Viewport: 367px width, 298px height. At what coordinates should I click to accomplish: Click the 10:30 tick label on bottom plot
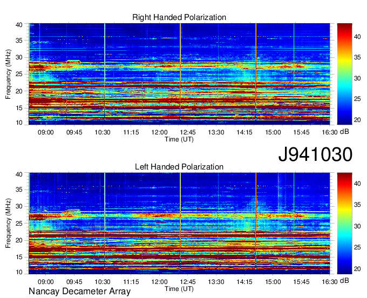(x=103, y=282)
